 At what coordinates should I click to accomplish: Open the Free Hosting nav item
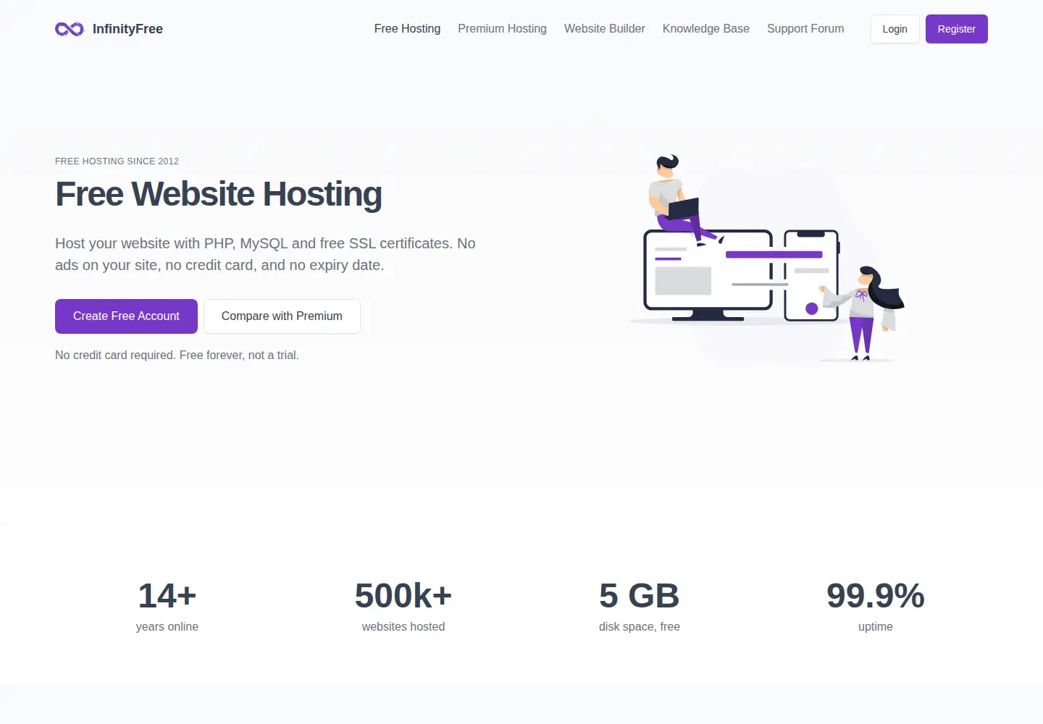pos(407,29)
